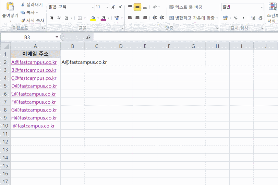Activate the Format Painter (서식 복사)
Viewport: 278px width, 185px height.
coord(32,20)
